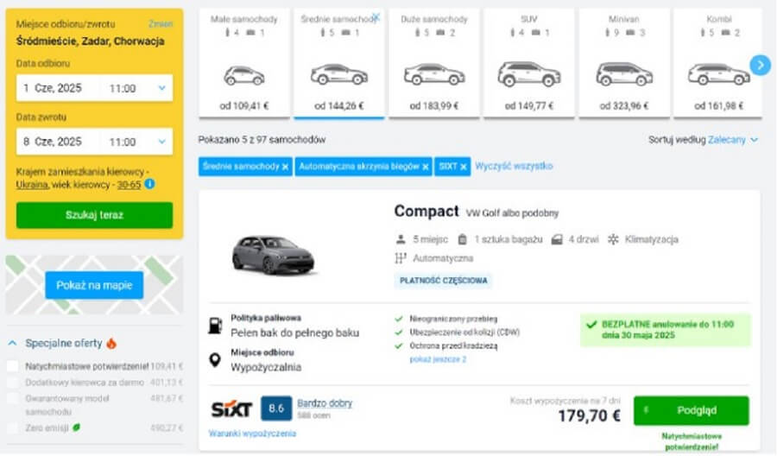Tick Dodatkowy kierowca za darmo checkbox
Image resolution: width=777 pixels, height=456 pixels.
13,383
